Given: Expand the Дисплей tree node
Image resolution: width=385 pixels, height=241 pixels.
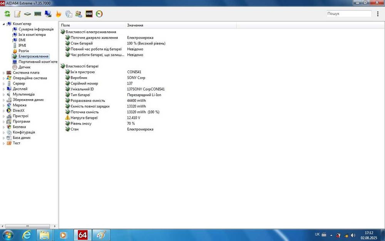Looking at the screenshot, I should point(4,89).
